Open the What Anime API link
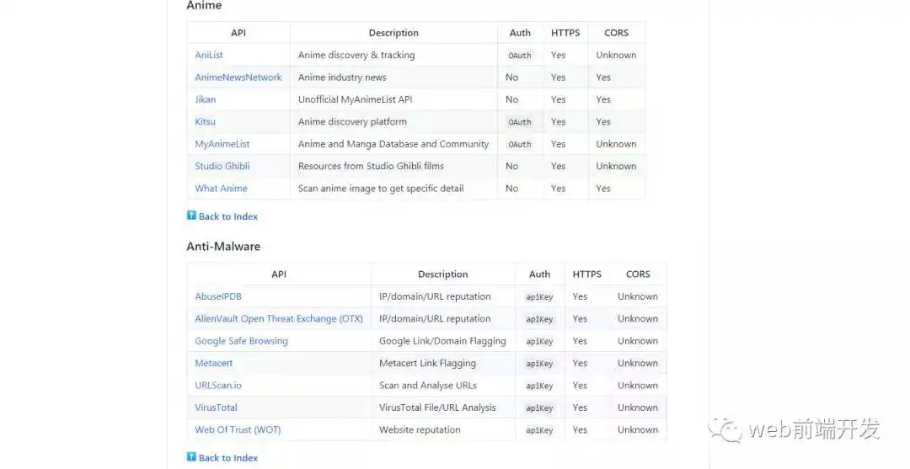Screen dimensions: 910x469 pyautogui.click(x=221, y=189)
